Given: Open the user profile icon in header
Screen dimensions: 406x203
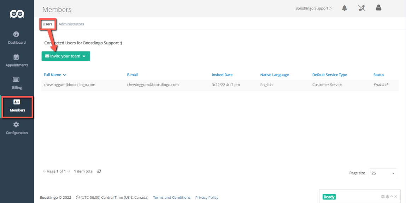Looking at the screenshot, I should (378, 8).
